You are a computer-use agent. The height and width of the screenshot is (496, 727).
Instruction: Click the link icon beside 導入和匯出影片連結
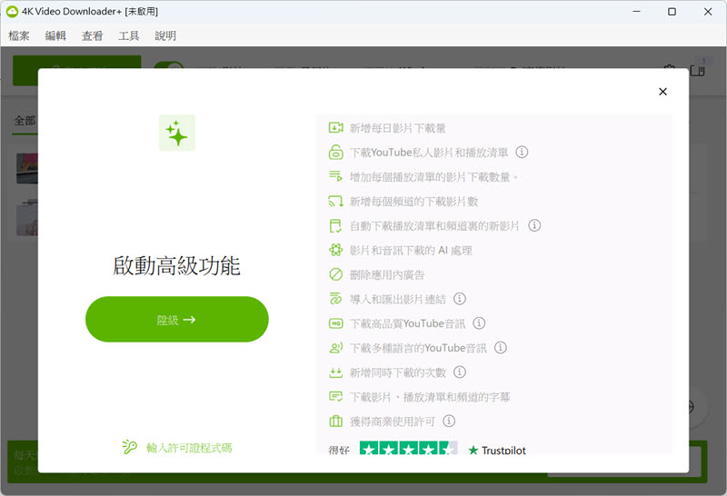click(x=335, y=299)
